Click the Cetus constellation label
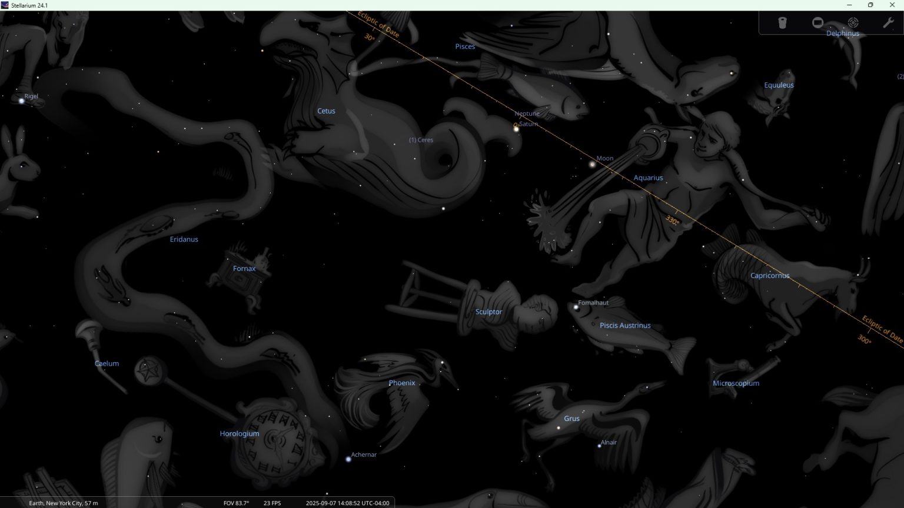904x508 pixels. click(326, 111)
